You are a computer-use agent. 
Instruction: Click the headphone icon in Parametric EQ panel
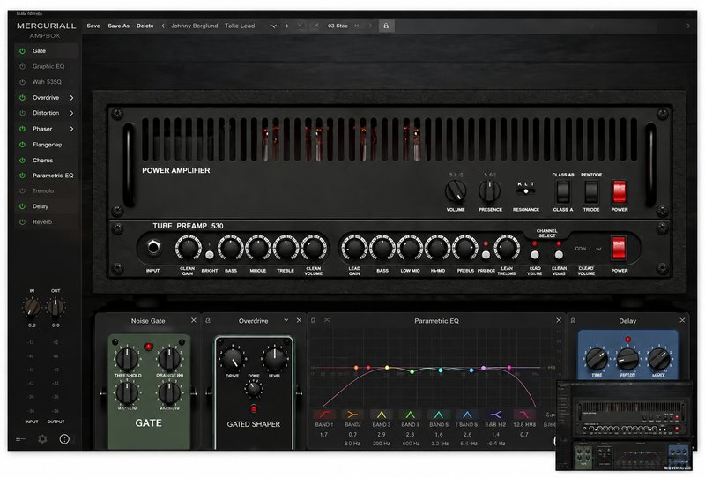(314, 320)
